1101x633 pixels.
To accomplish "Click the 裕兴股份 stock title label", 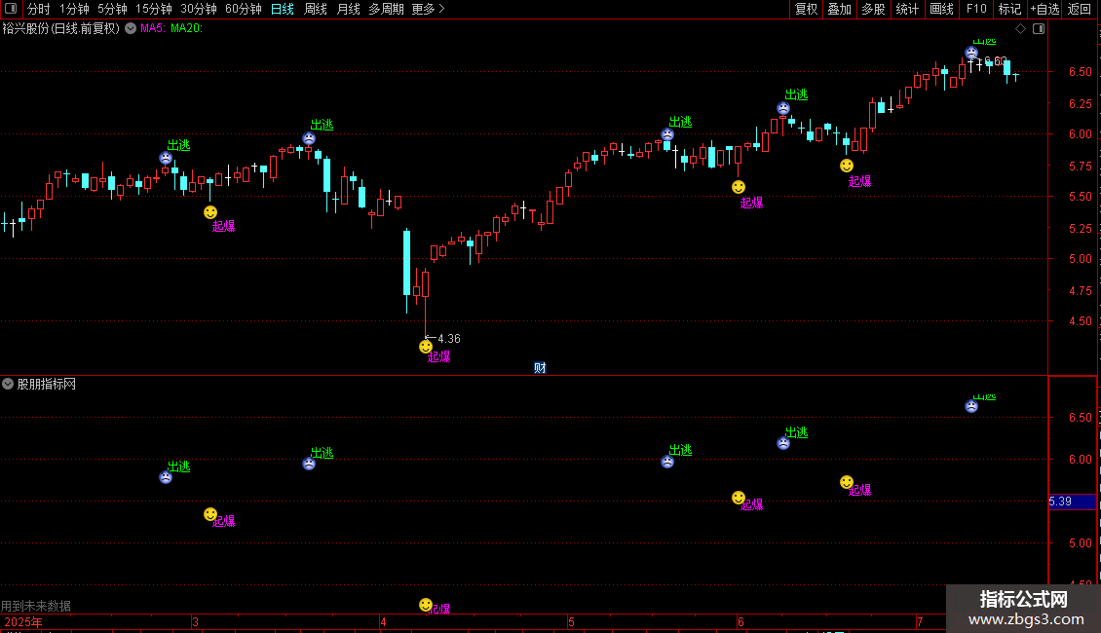I will click(61, 28).
